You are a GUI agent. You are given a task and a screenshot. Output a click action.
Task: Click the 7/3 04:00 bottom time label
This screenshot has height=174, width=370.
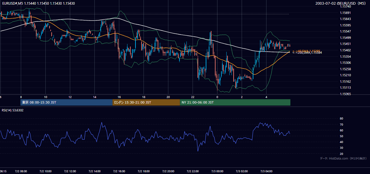tap(266, 171)
